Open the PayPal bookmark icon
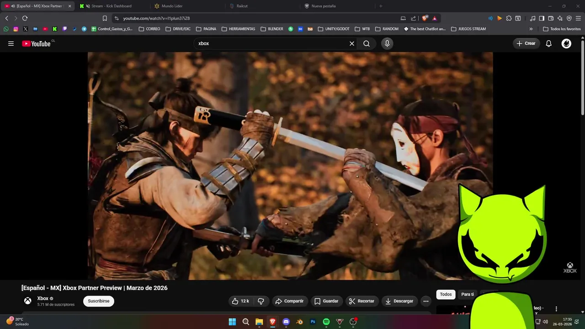 [x=74, y=29]
